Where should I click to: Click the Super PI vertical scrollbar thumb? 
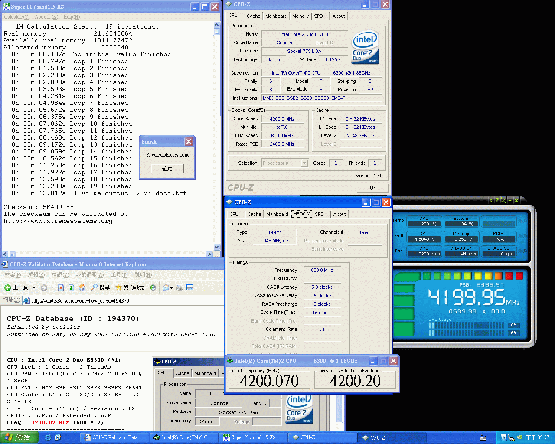217,32
